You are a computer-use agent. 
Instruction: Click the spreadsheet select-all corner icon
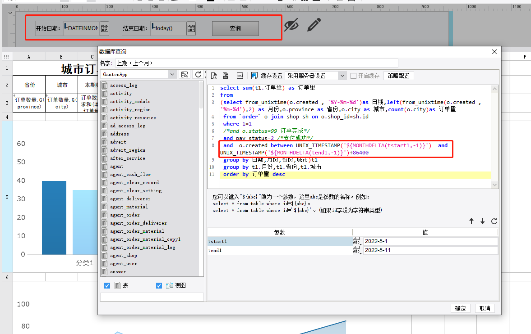(x=6, y=56)
